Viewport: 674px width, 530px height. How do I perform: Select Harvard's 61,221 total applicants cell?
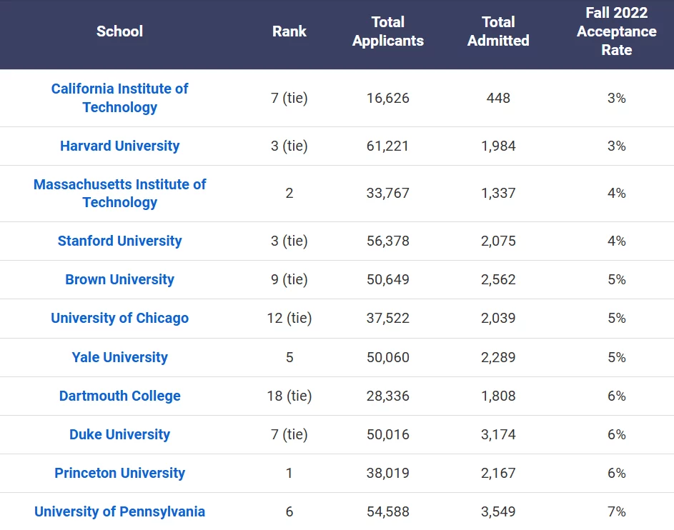(x=387, y=146)
